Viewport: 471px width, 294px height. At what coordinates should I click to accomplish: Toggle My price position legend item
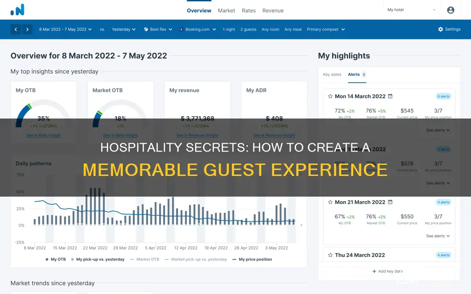pyautogui.click(x=252, y=259)
